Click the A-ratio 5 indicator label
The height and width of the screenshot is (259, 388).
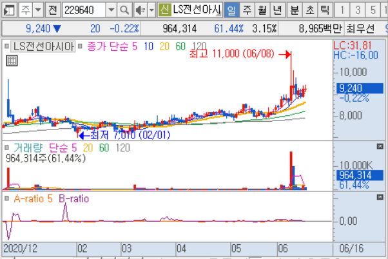point(33,198)
